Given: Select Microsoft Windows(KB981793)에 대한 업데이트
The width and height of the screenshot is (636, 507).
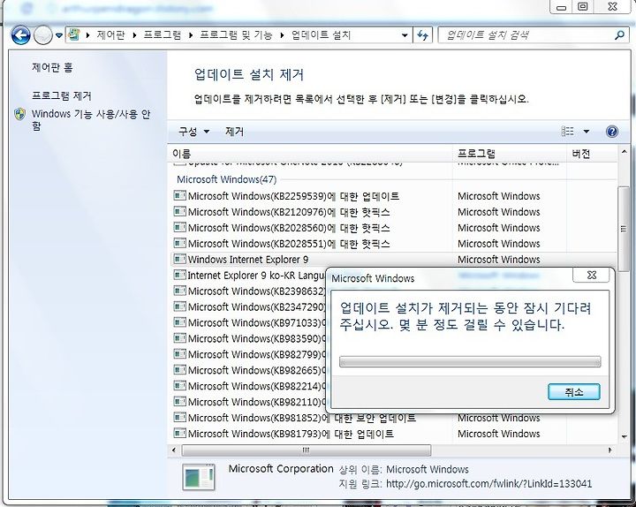Looking at the screenshot, I should [291, 434].
